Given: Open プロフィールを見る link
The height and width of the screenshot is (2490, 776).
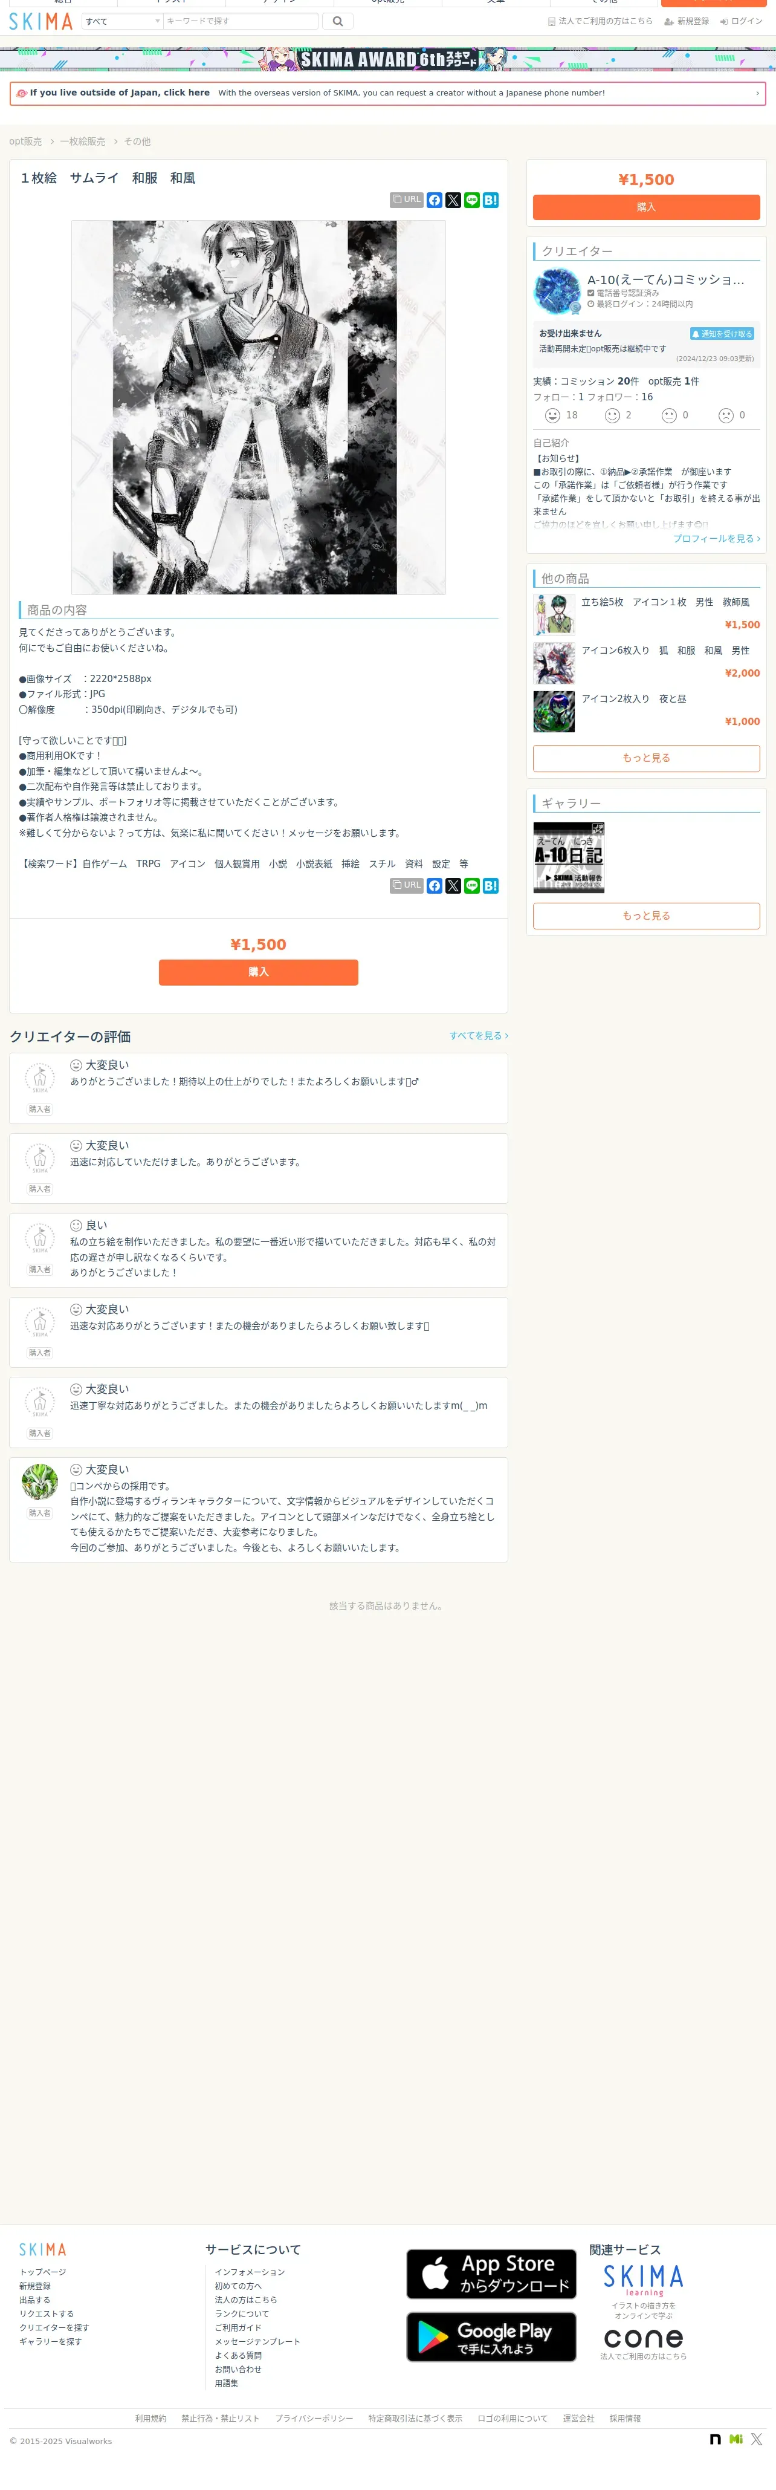Looking at the screenshot, I should 716,538.
